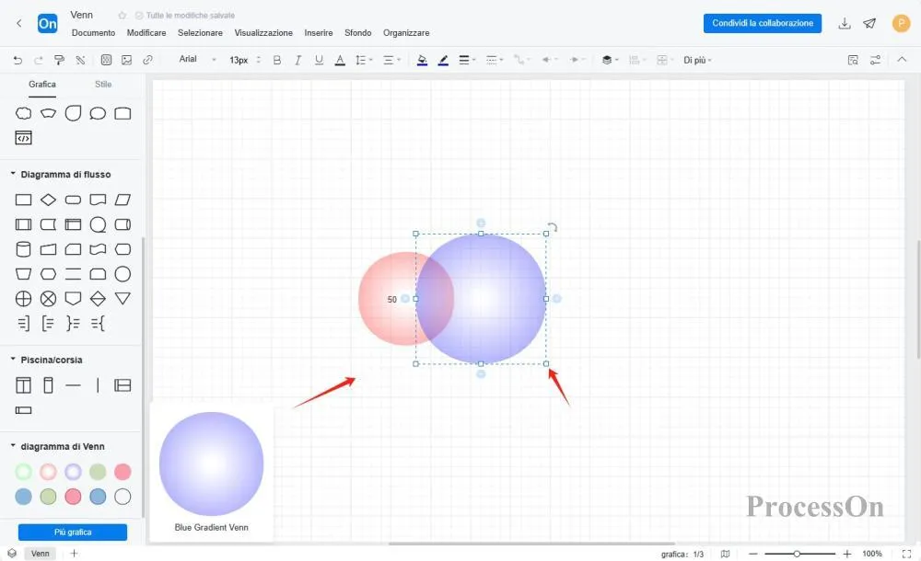Toggle the favorite star next to Venn
921x561 pixels.
122,16
